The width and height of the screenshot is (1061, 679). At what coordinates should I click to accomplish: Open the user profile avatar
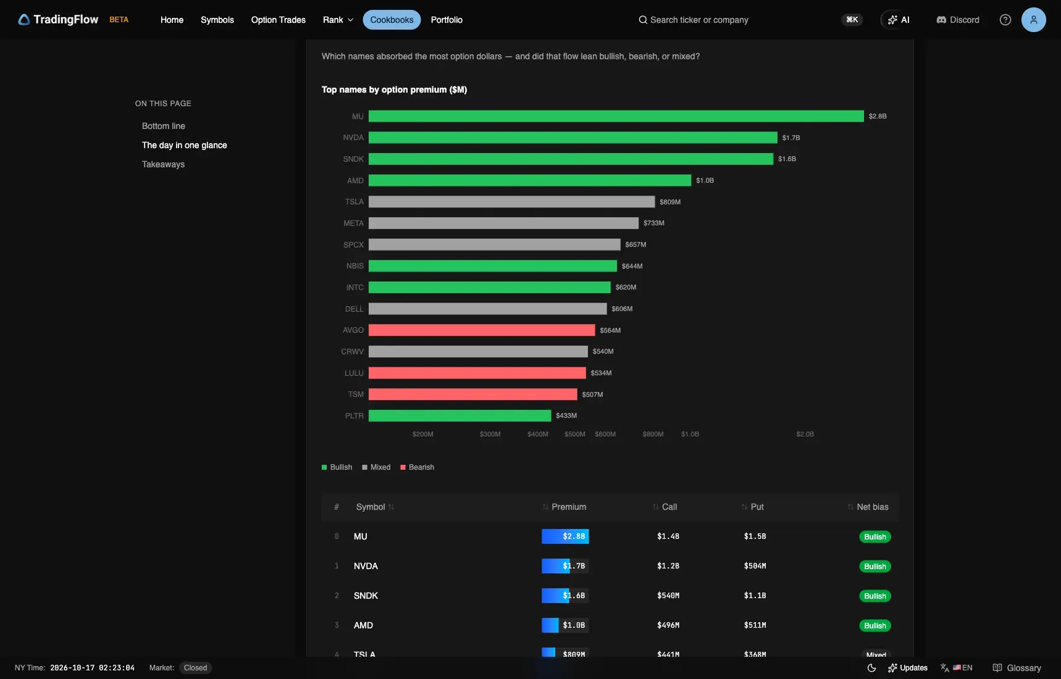point(1033,20)
